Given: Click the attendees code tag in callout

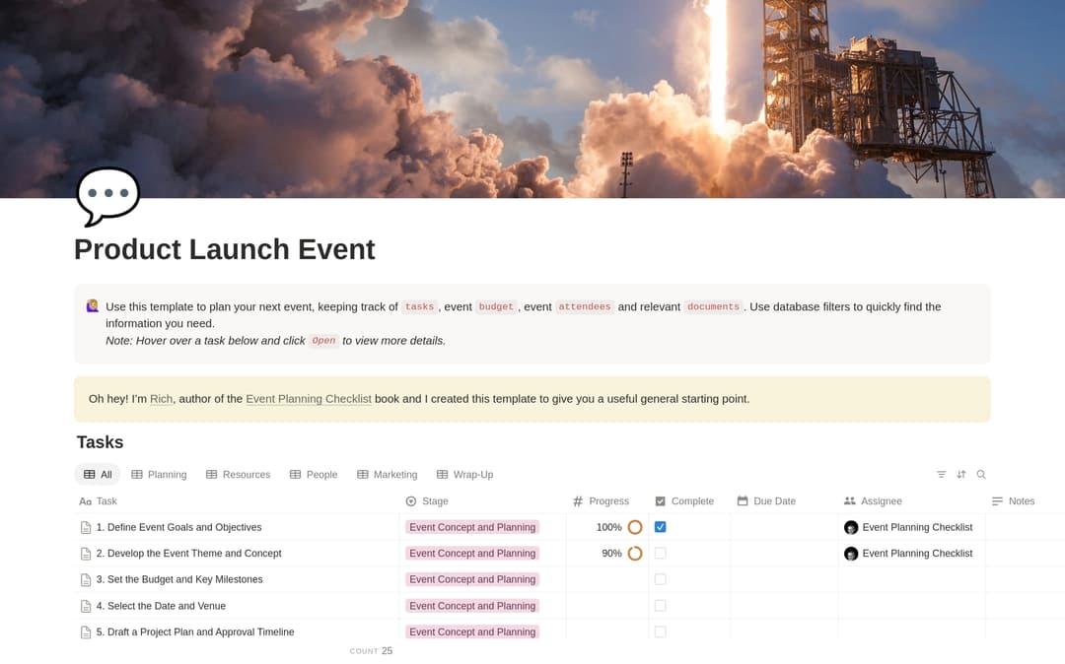Looking at the screenshot, I should tap(584, 306).
